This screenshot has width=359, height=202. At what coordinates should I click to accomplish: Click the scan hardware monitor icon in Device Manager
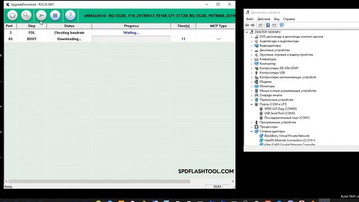click(x=282, y=25)
